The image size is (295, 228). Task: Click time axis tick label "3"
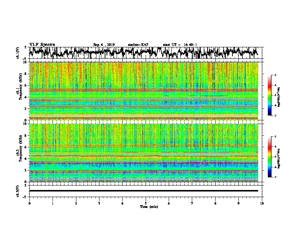click(x=99, y=203)
